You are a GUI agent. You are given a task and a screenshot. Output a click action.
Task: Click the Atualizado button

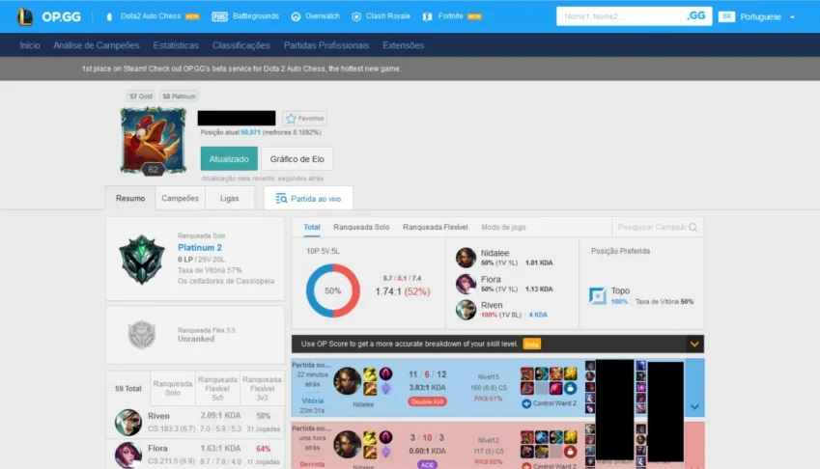(229, 159)
